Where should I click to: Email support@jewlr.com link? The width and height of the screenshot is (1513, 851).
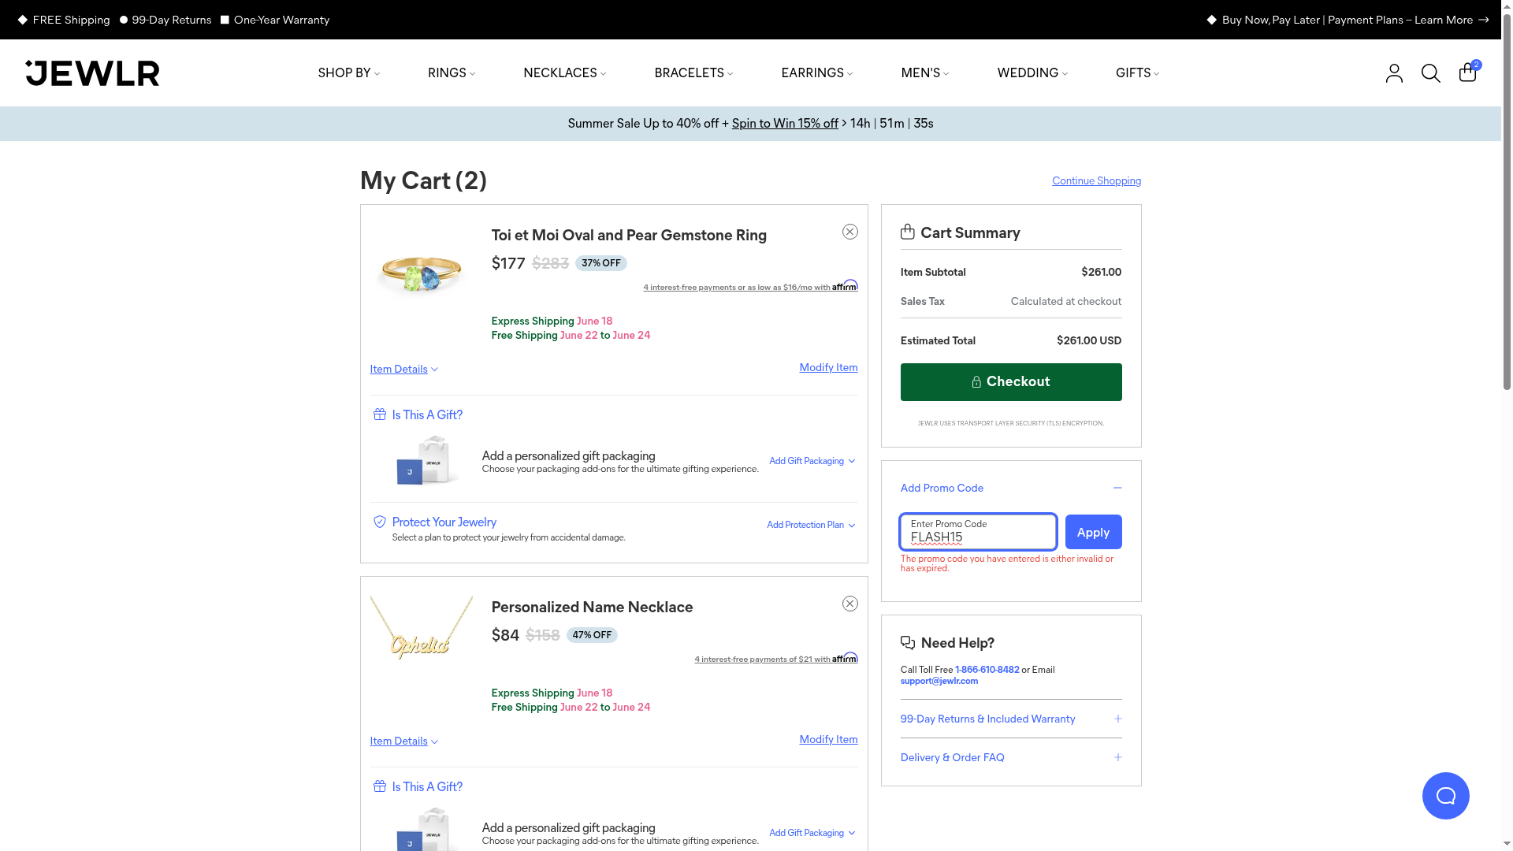(x=939, y=681)
